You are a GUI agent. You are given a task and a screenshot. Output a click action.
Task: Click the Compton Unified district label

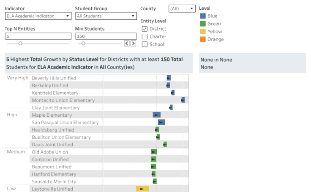50,159
